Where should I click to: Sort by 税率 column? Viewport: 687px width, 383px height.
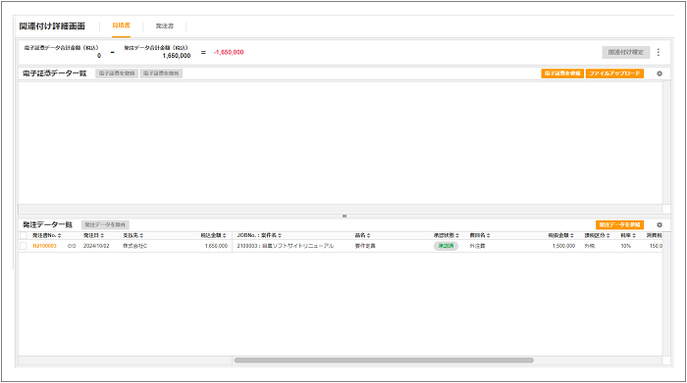628,236
